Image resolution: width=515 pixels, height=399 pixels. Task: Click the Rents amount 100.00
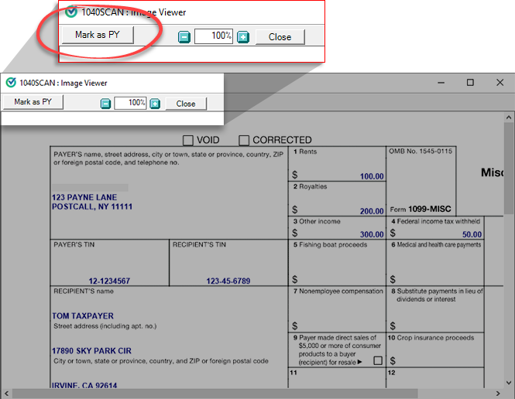click(x=372, y=176)
